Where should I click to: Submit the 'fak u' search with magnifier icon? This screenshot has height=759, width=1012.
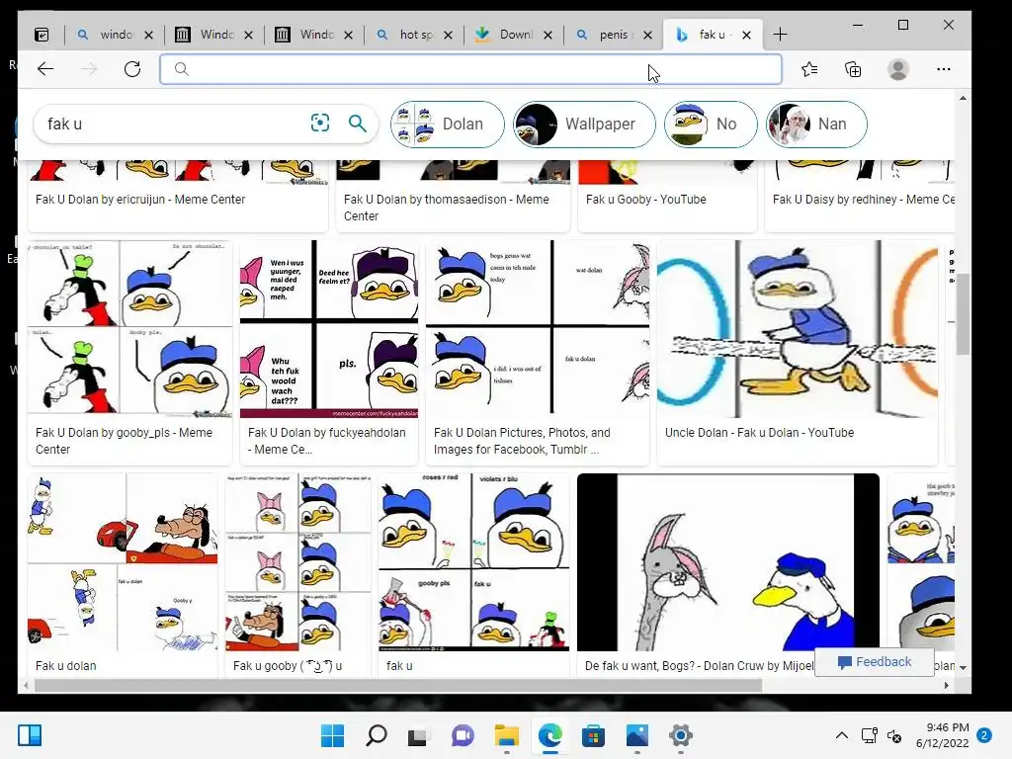[x=358, y=124]
